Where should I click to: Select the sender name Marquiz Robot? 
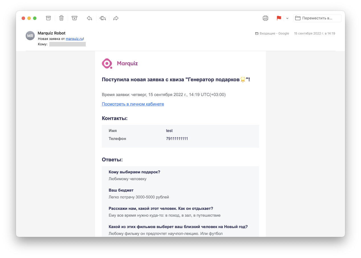point(51,33)
